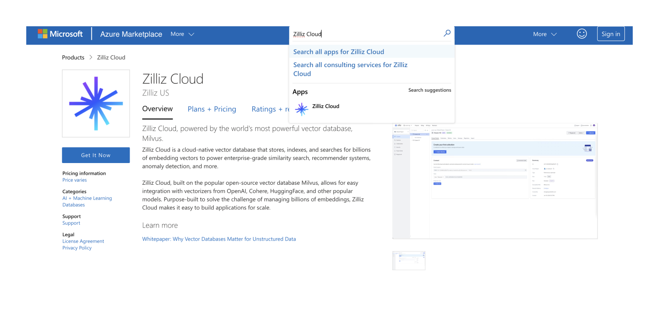The width and height of the screenshot is (659, 324).
Task: Switch to the Plans + Pricing tab
Action: [x=212, y=109]
